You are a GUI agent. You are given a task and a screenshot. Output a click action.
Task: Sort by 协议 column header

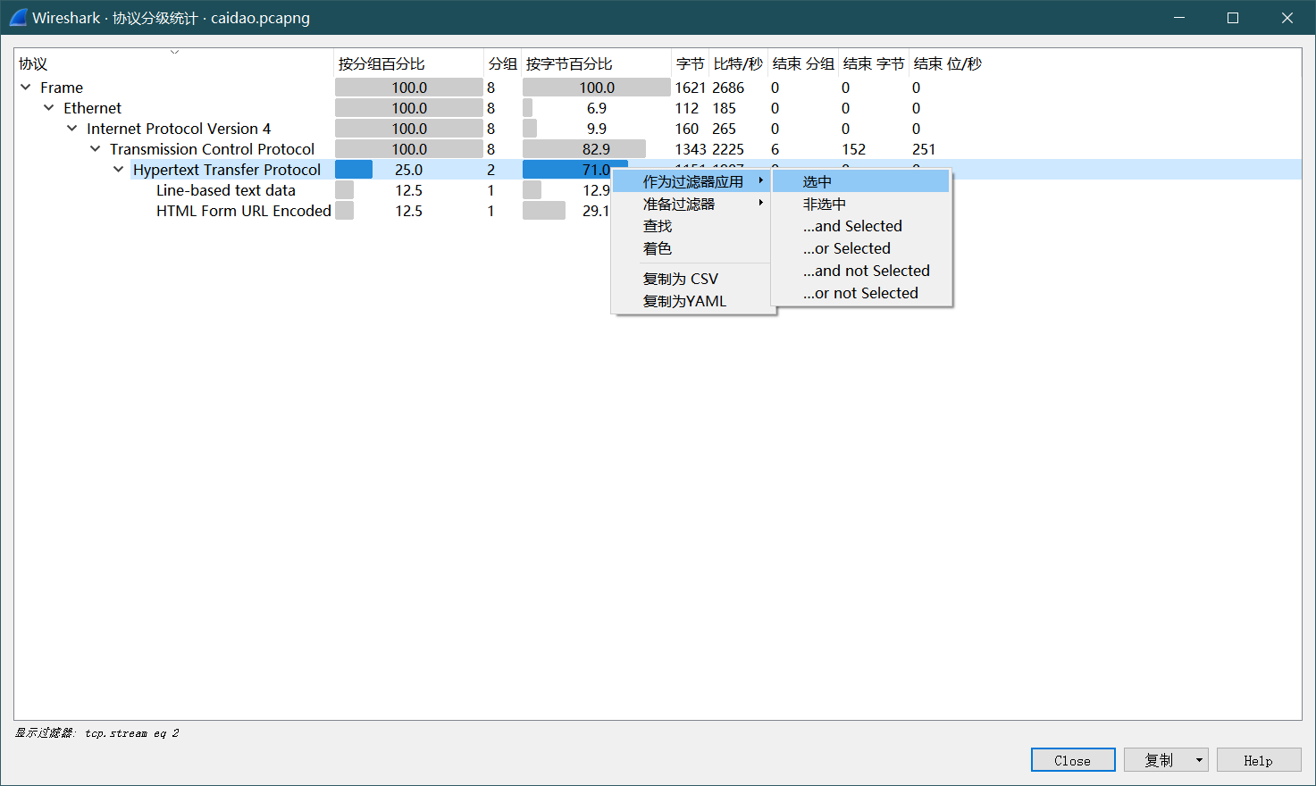[x=174, y=64]
